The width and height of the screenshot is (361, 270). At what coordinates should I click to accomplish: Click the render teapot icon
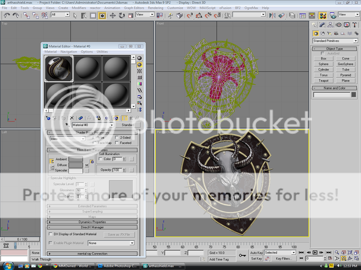[x=333, y=15]
